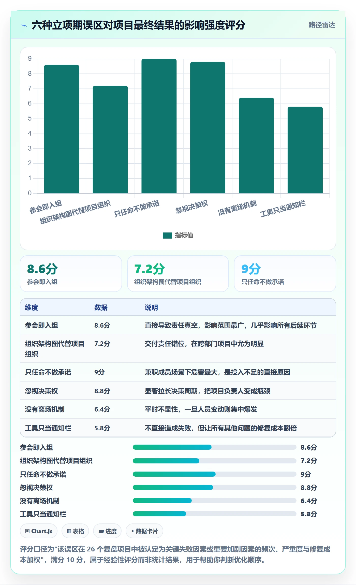Screen dimensions: 356x585
Task: Select the 参会即入组 bar in the chart
Action: click(62, 129)
